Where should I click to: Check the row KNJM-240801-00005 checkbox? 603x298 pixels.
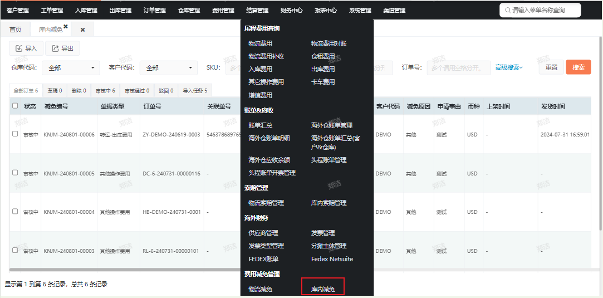point(15,173)
